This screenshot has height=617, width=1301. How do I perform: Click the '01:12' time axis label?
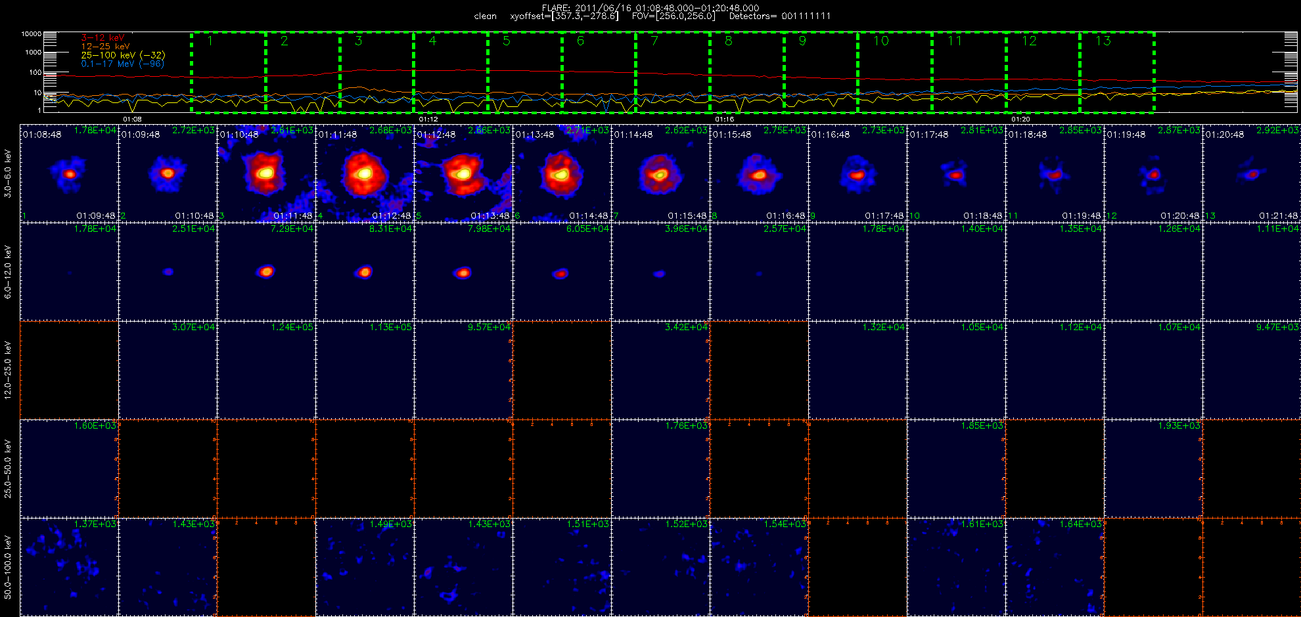(x=428, y=119)
